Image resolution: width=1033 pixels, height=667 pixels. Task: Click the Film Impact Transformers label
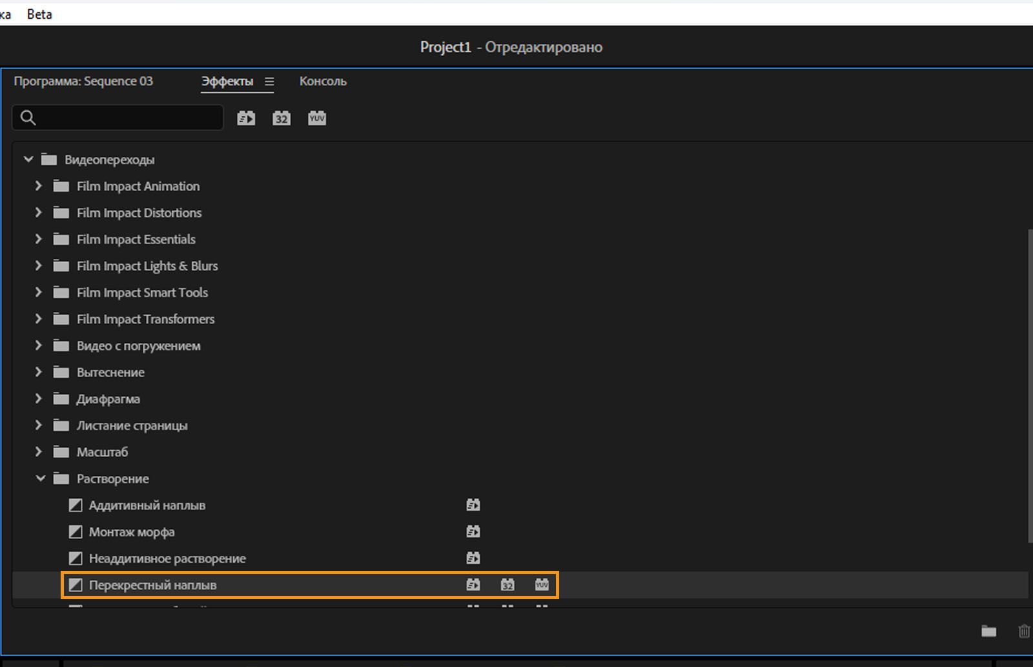coord(146,319)
